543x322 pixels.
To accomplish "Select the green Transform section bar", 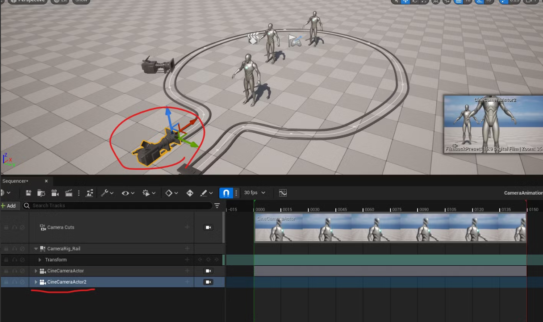I will [x=390, y=260].
